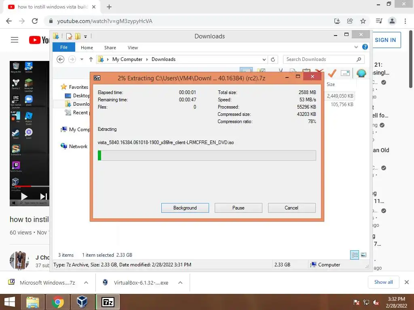The image size is (414, 310).
Task: Click the YouTube SIGN IN button
Action: 385,40
